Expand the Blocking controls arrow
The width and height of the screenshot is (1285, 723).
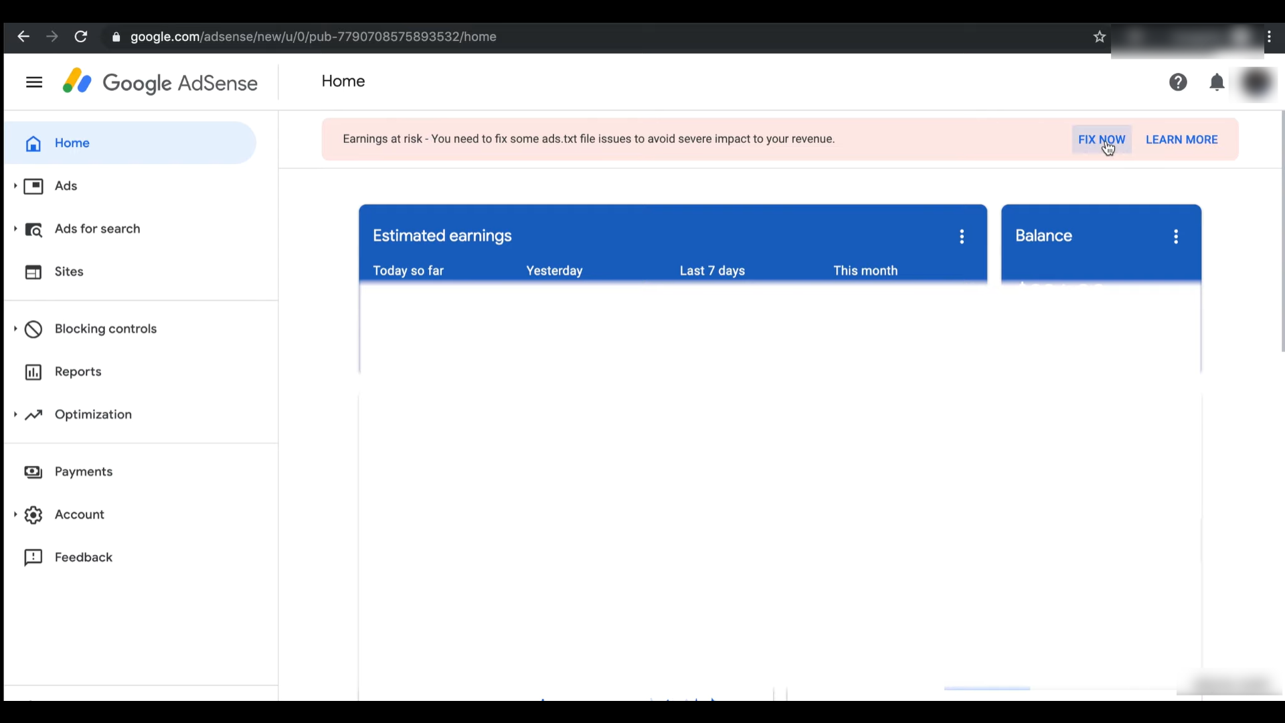pyautogui.click(x=15, y=329)
